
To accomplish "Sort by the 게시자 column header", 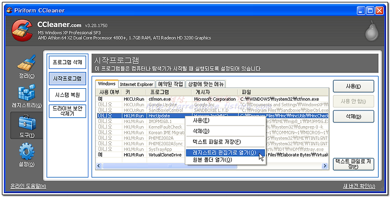I will pos(215,92).
